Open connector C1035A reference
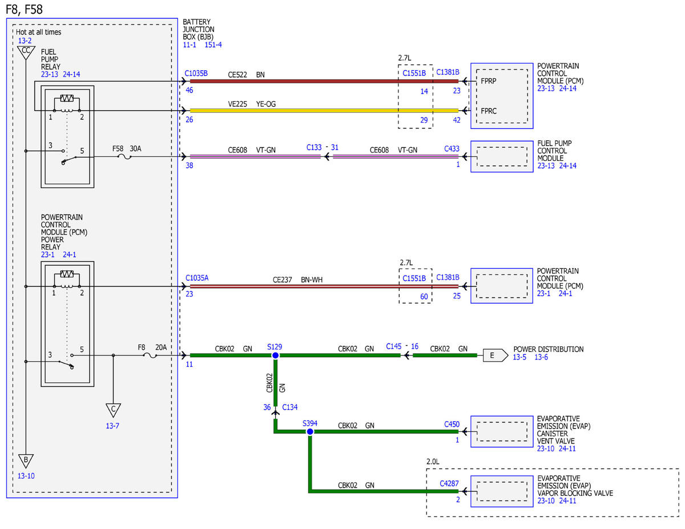 (x=197, y=278)
